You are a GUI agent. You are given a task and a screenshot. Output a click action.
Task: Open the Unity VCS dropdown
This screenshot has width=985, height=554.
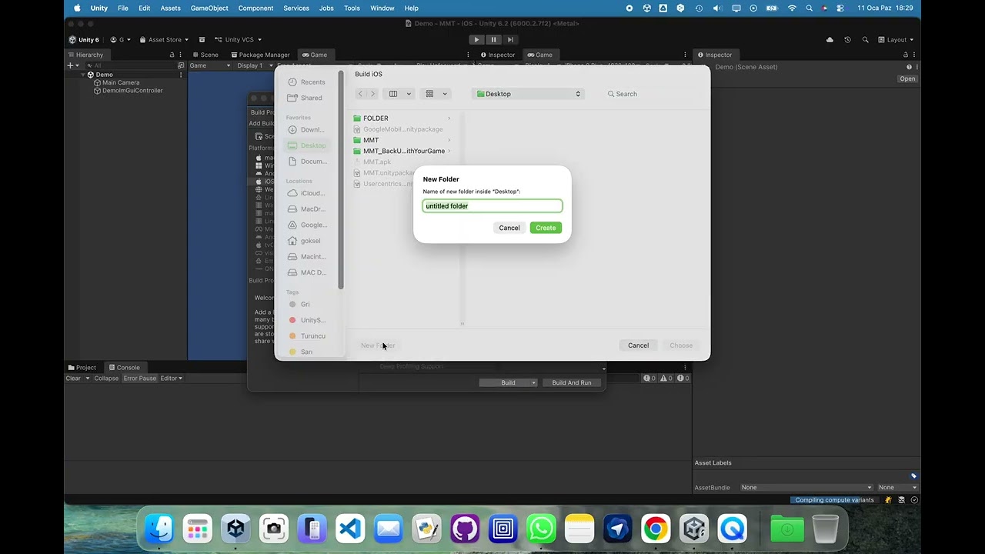pyautogui.click(x=239, y=39)
